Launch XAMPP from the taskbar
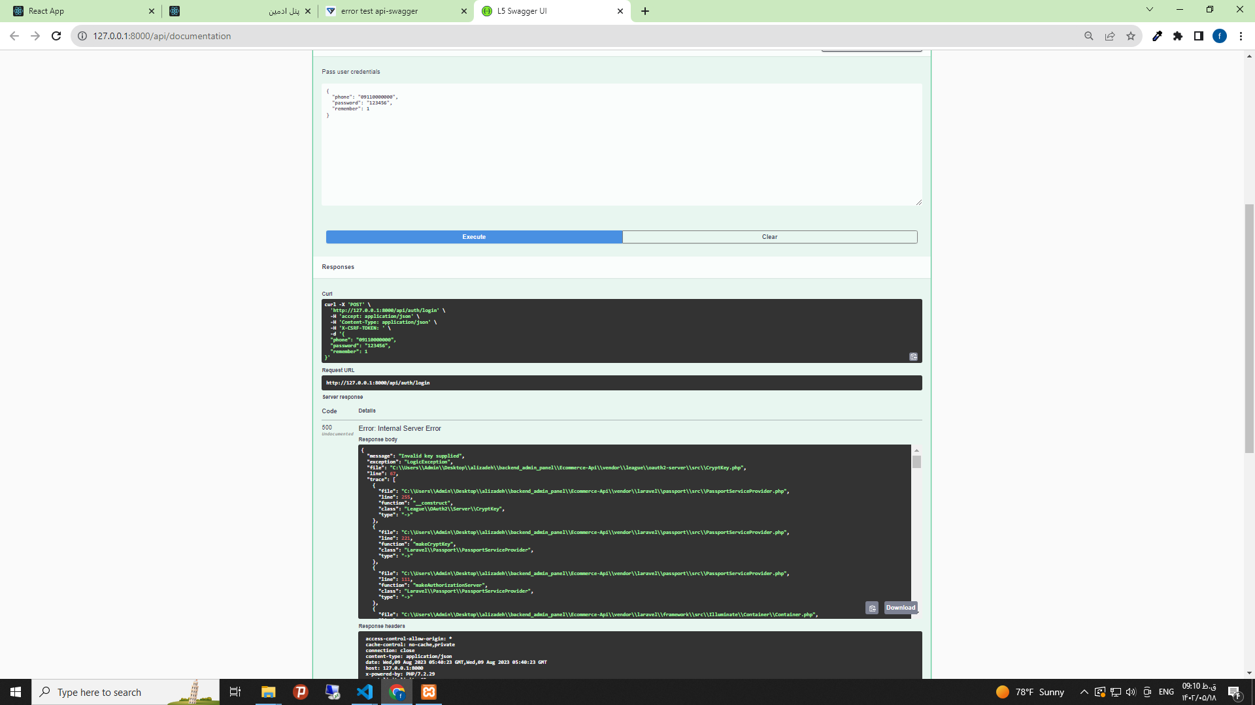This screenshot has width=1255, height=705. [429, 692]
